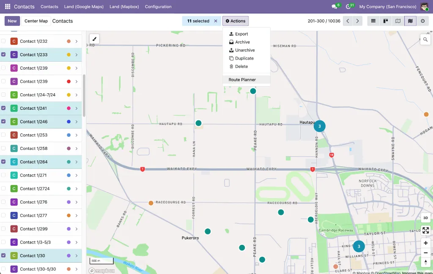Open Route Planner from the Actions menu
The width and height of the screenshot is (433, 274).
[247, 80]
